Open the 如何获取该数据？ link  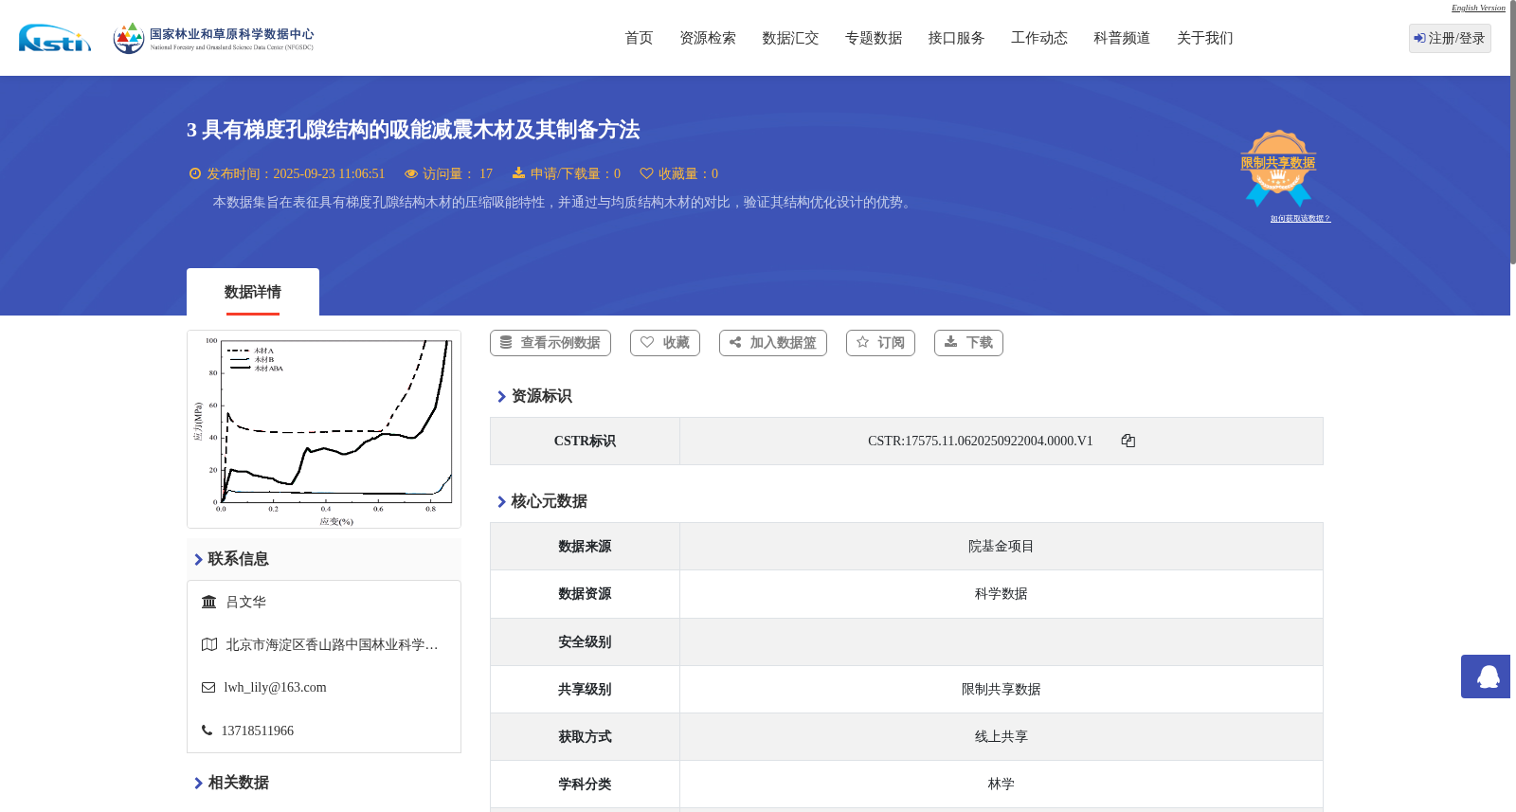point(1300,219)
